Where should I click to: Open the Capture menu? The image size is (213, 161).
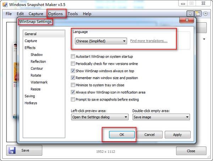point(36,14)
